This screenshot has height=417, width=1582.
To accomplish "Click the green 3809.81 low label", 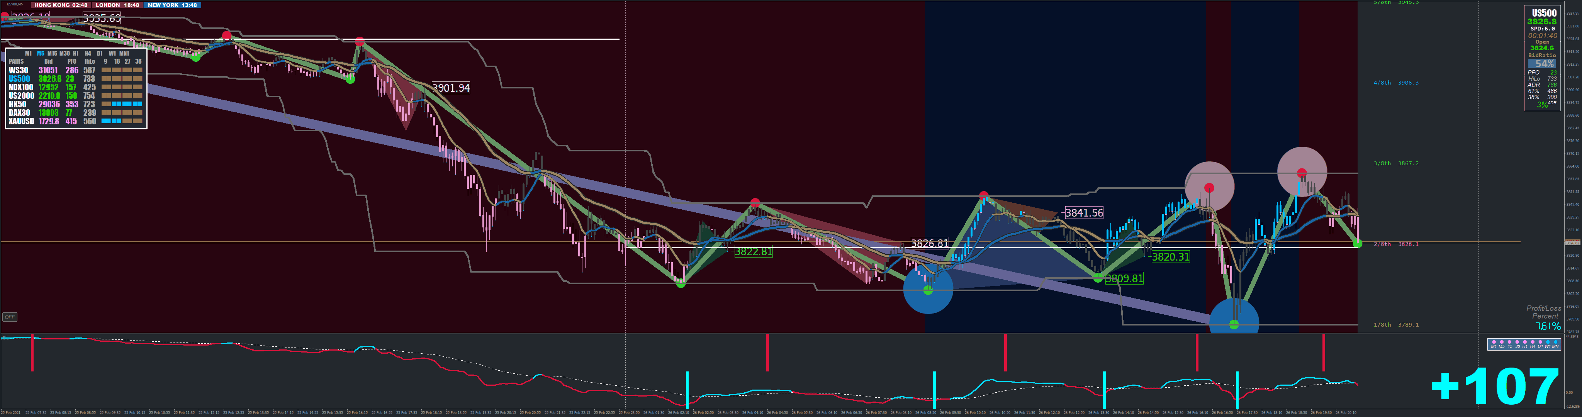I will point(1124,279).
